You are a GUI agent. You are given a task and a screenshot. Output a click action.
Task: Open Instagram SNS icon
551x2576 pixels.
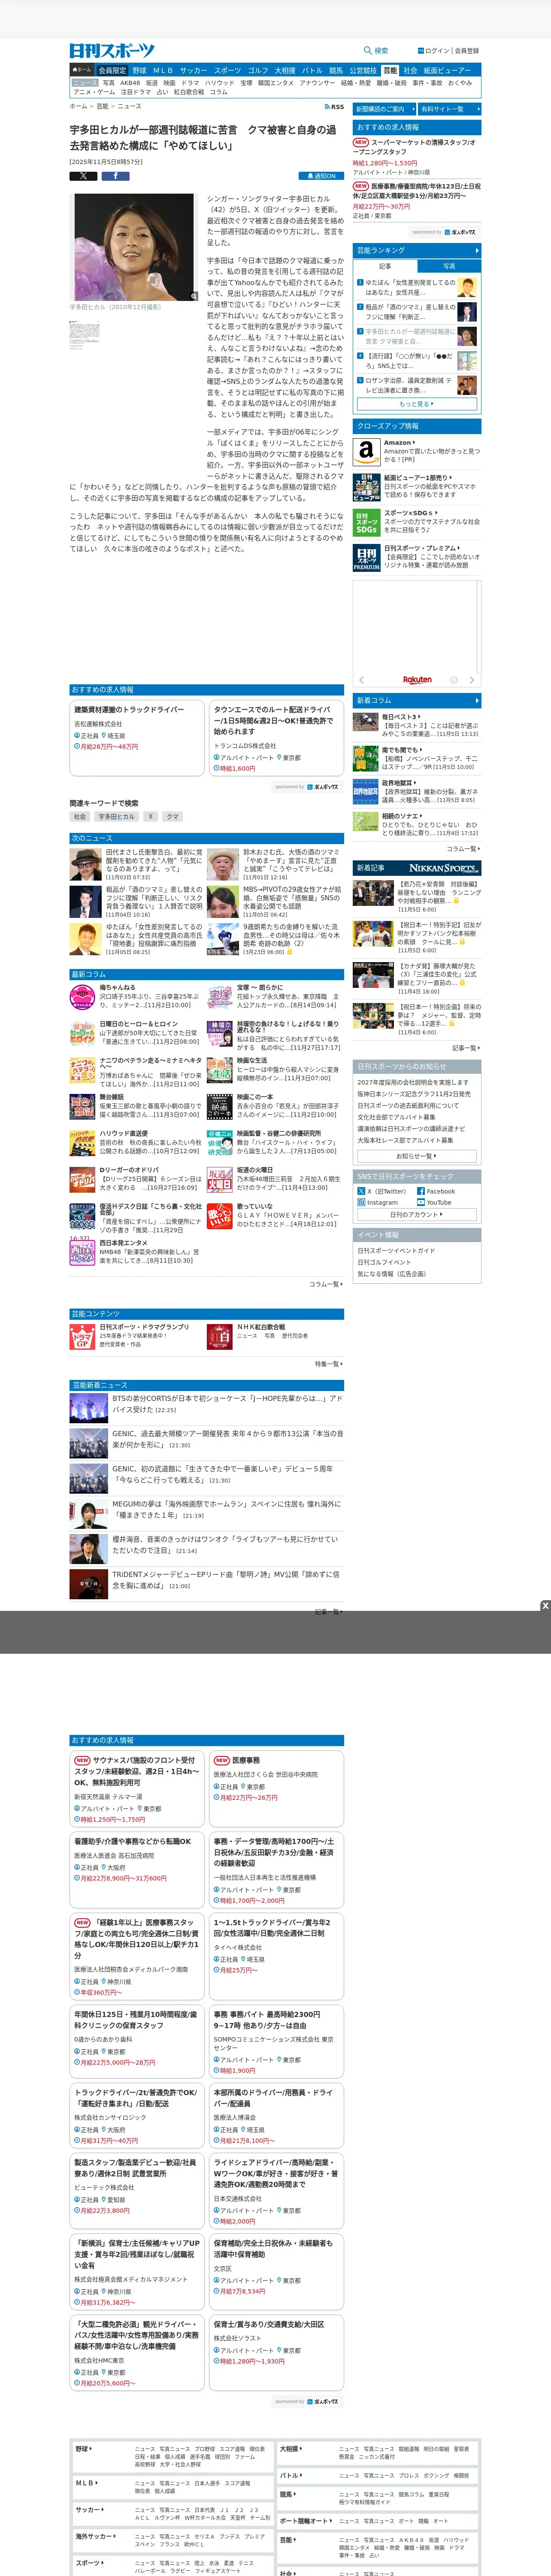pos(362,1202)
